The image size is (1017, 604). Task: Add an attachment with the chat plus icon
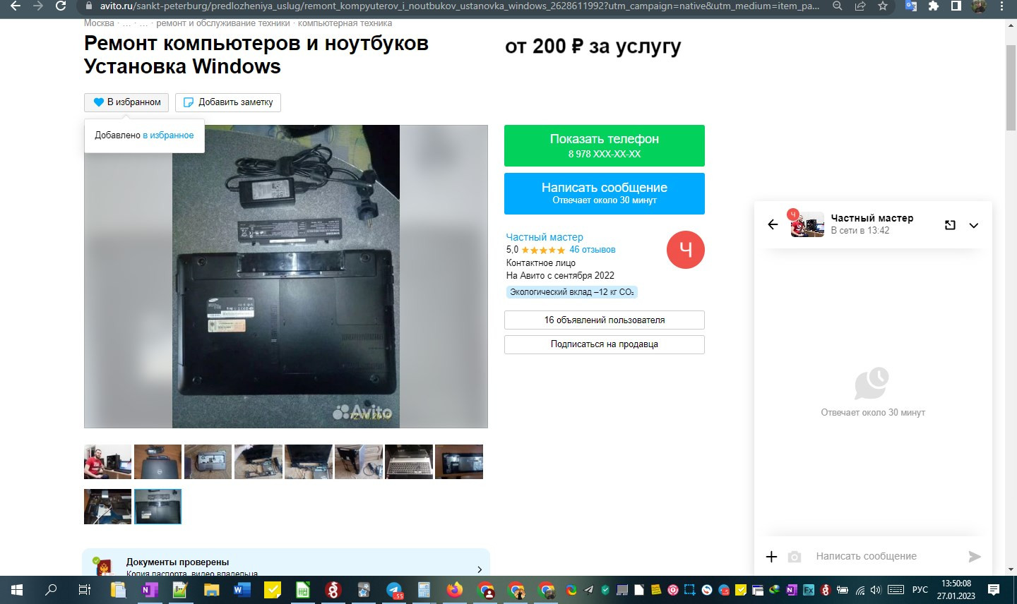click(772, 557)
